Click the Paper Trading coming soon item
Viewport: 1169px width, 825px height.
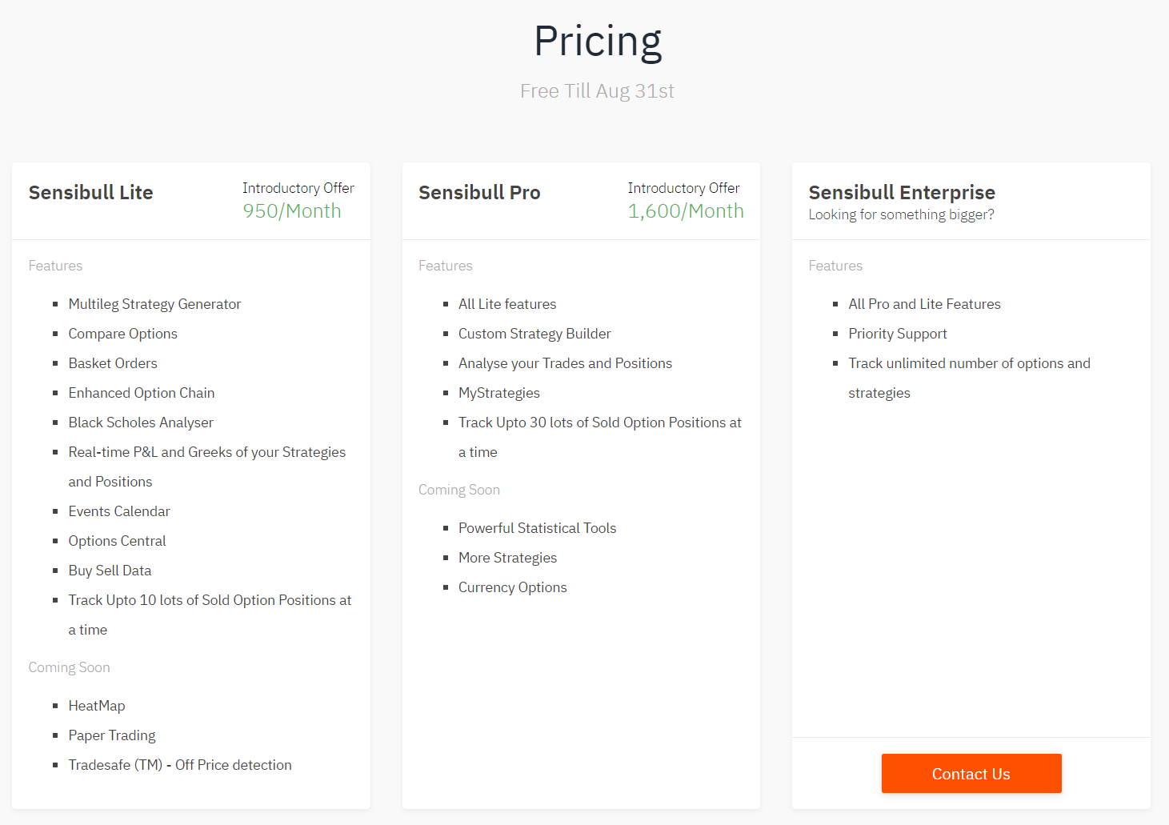112,735
